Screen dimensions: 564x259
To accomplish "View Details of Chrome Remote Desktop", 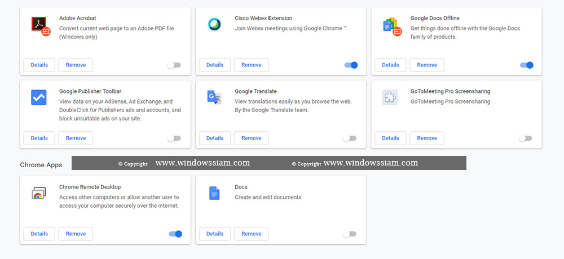I will coord(39,234).
